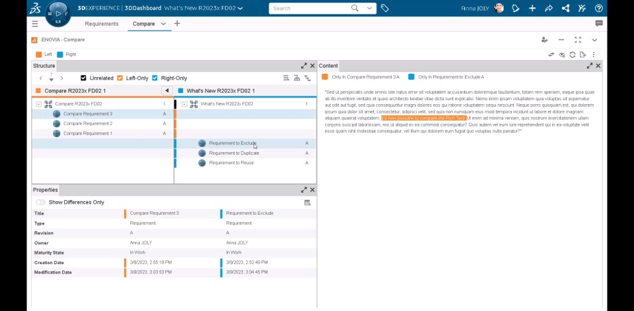Click the orange Left legend swatch

pos(39,55)
